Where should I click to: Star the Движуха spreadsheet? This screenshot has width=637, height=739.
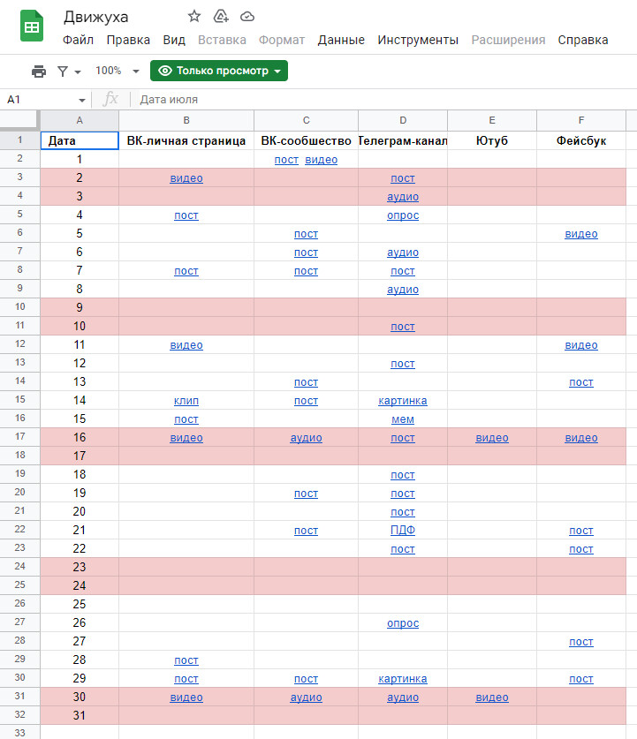194,17
